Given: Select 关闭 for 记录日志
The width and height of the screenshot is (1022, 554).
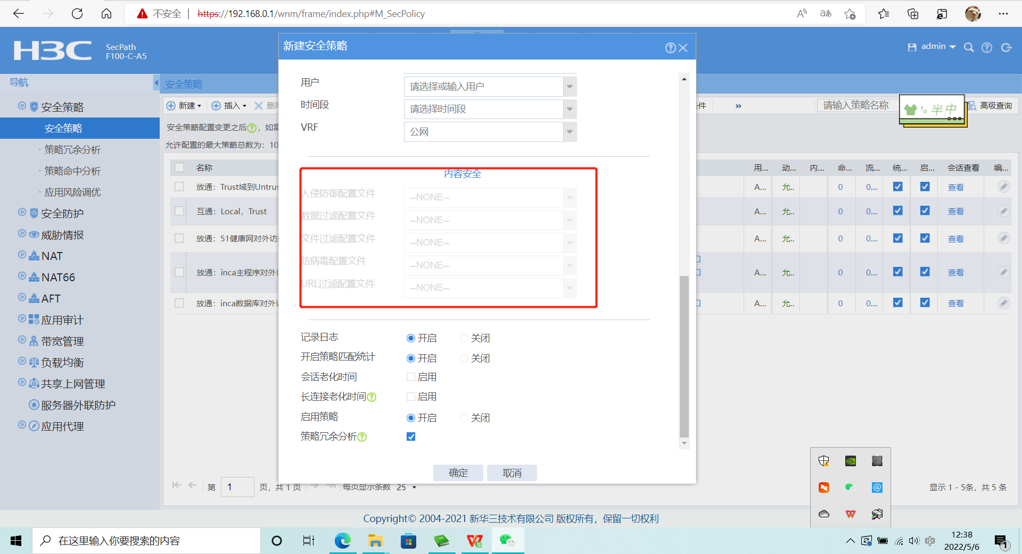Looking at the screenshot, I should (x=464, y=338).
